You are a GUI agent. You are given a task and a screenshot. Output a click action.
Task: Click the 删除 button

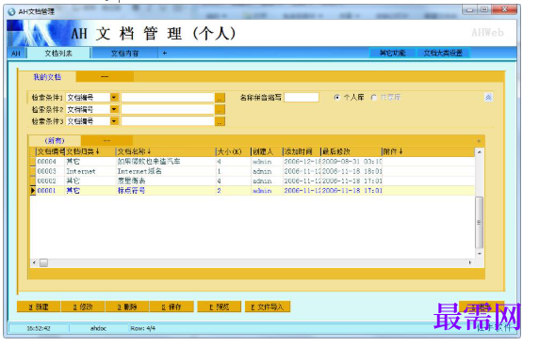click(x=127, y=307)
